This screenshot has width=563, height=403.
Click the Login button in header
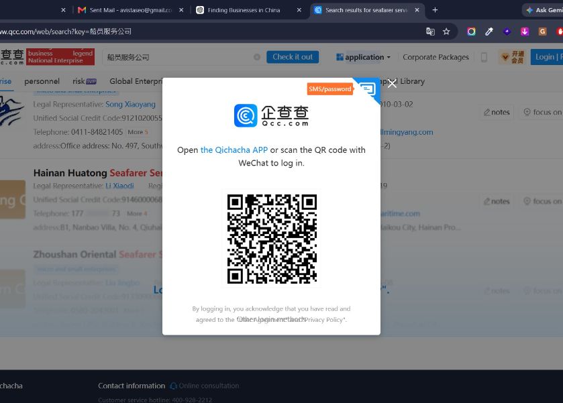pos(546,57)
